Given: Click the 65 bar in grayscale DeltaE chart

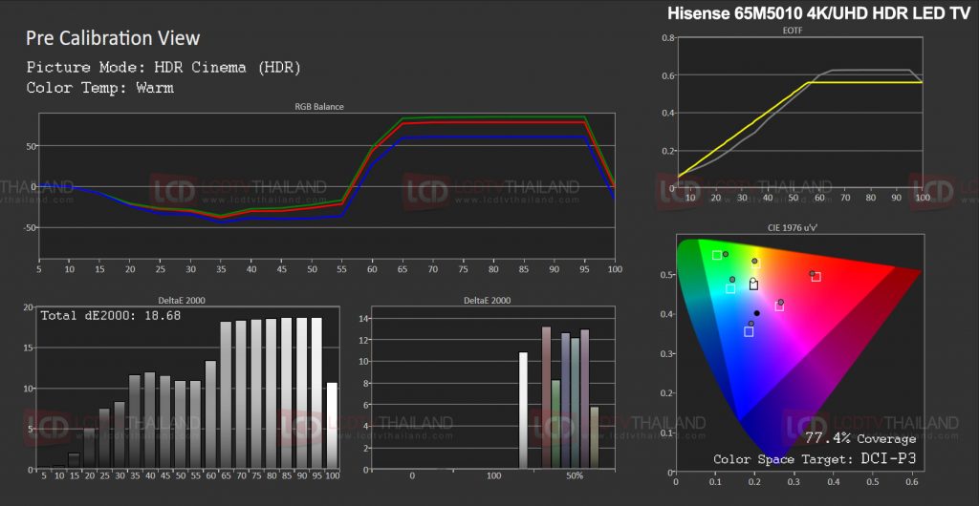Looking at the screenshot, I should coord(226,395).
